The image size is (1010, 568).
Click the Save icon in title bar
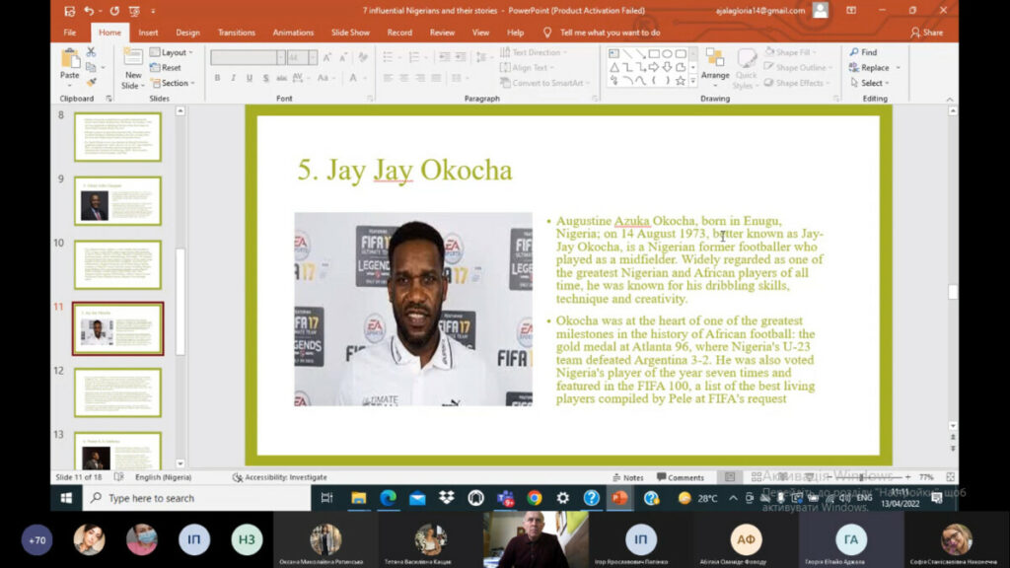point(69,11)
